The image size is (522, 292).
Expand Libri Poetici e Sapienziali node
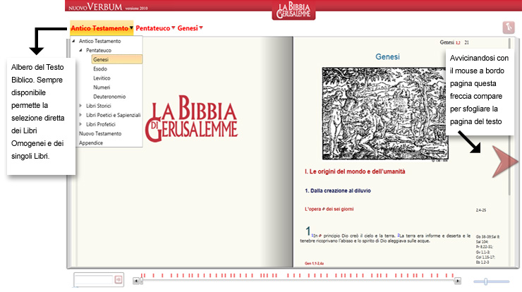click(x=80, y=115)
